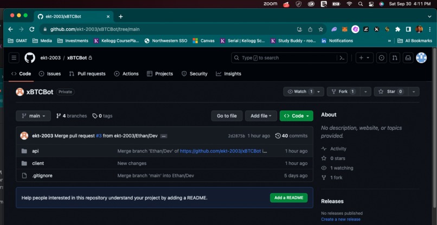The height and width of the screenshot is (225, 437).
Task: Switch to the Projects tab
Action: tap(160, 74)
